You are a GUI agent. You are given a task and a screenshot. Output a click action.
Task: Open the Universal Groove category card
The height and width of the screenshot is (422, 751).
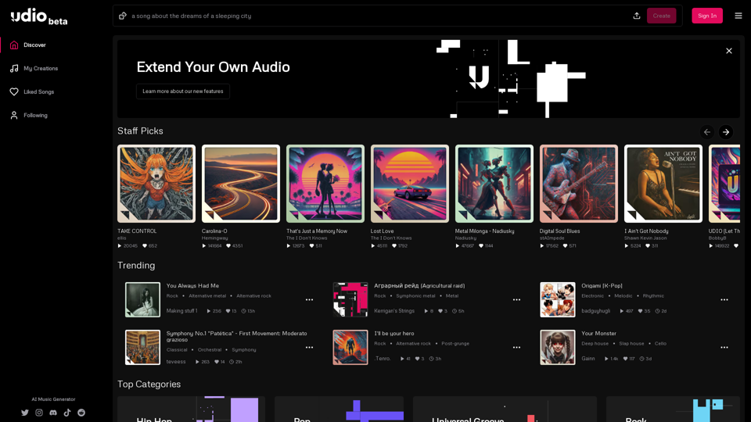[505, 409]
